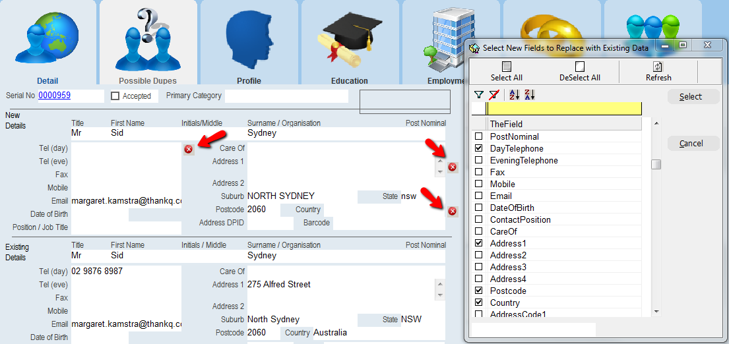Sort fields descending Z to A

(x=529, y=95)
